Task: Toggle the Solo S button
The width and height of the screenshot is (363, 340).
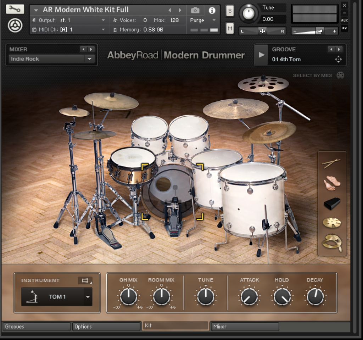Action: click(x=230, y=11)
